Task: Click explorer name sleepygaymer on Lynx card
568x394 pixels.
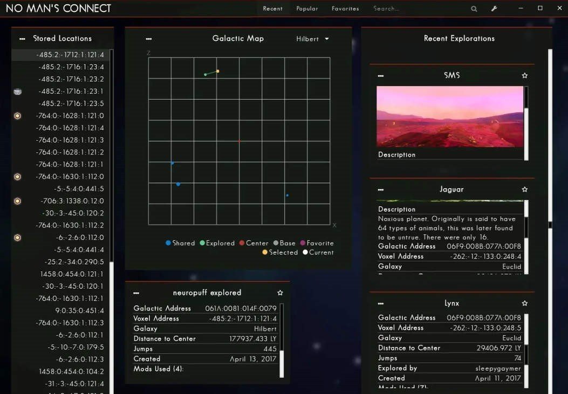Action: tap(498, 368)
